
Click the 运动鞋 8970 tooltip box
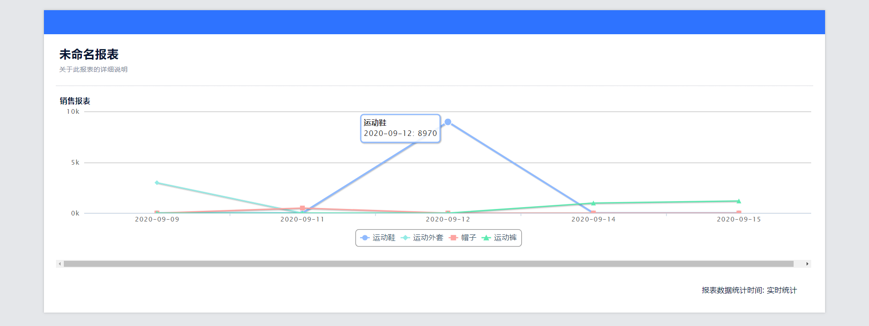click(x=400, y=129)
